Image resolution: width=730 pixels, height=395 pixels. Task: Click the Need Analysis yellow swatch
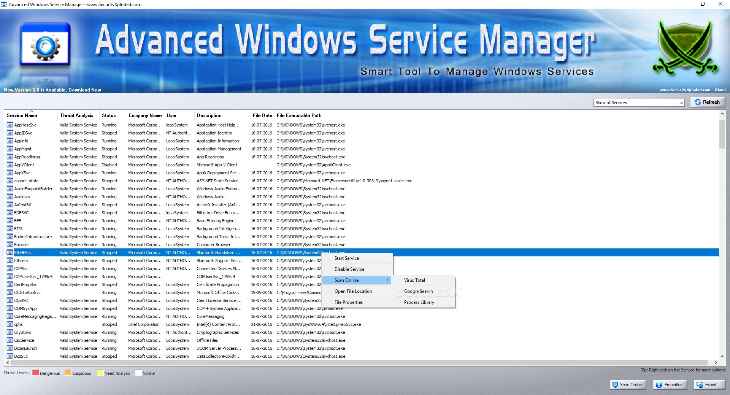(x=100, y=373)
